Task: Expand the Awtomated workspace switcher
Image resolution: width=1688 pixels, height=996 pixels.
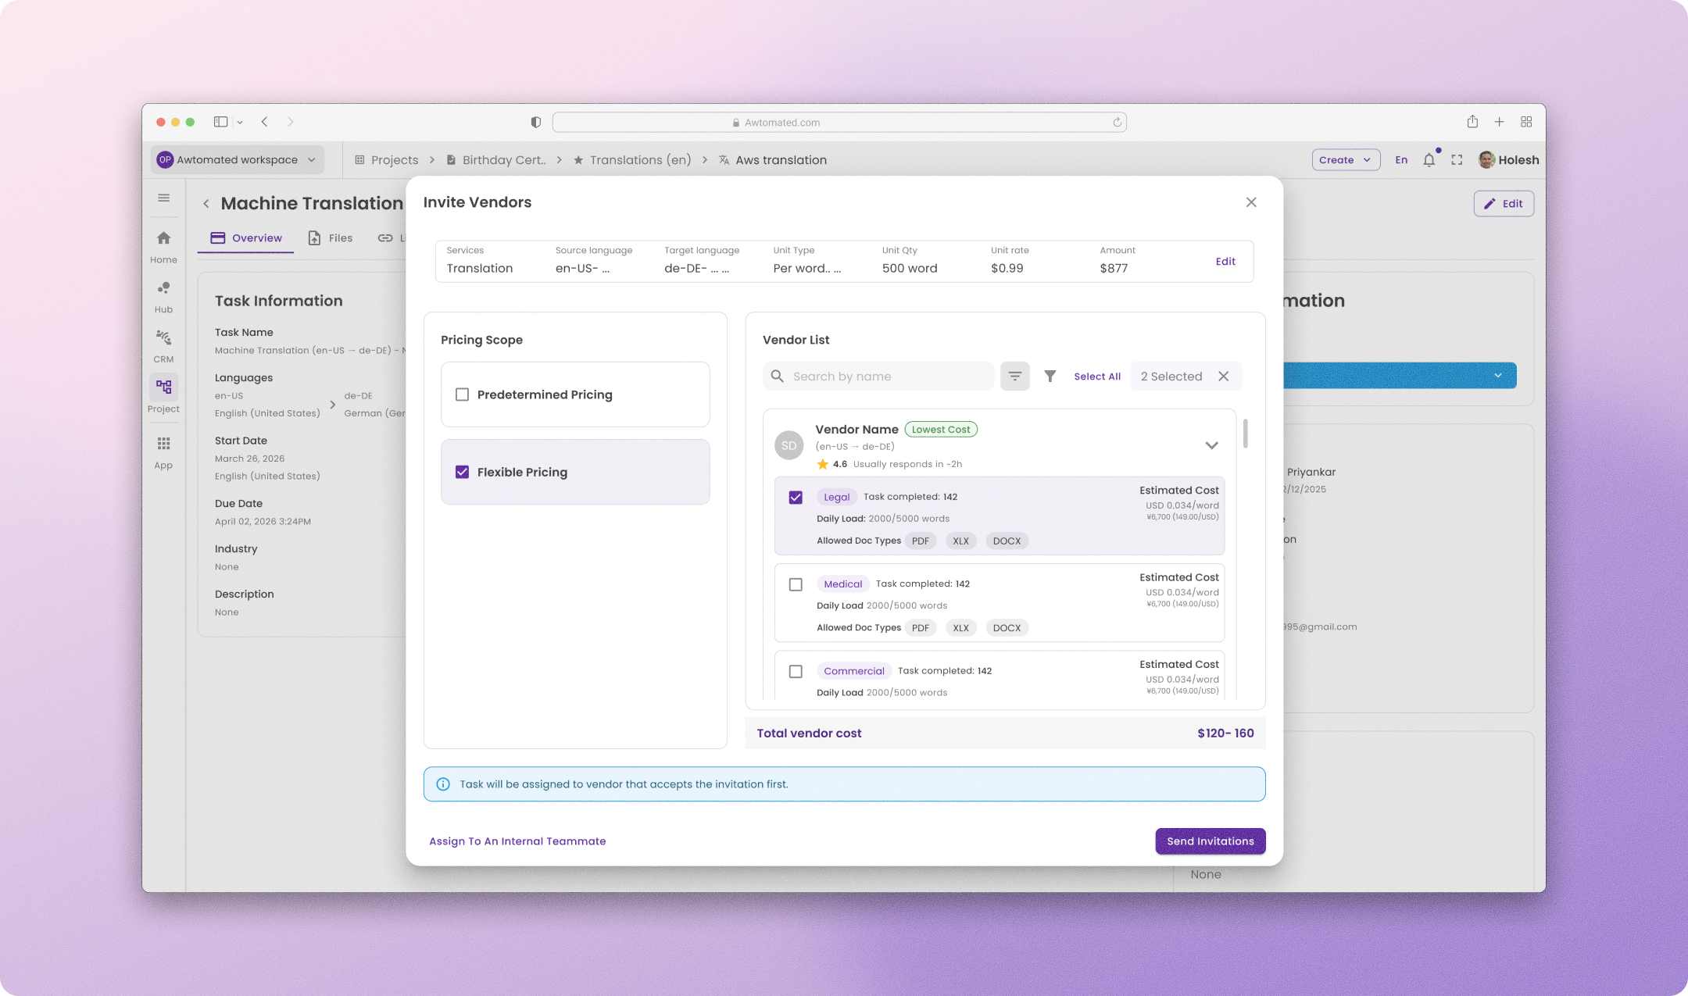Action: pyautogui.click(x=238, y=159)
